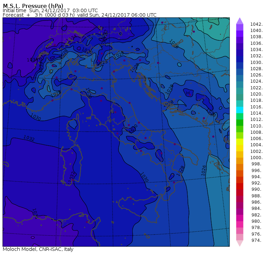Click the chart title "M.S.L. Pressure (hPa)"

(33, 6)
